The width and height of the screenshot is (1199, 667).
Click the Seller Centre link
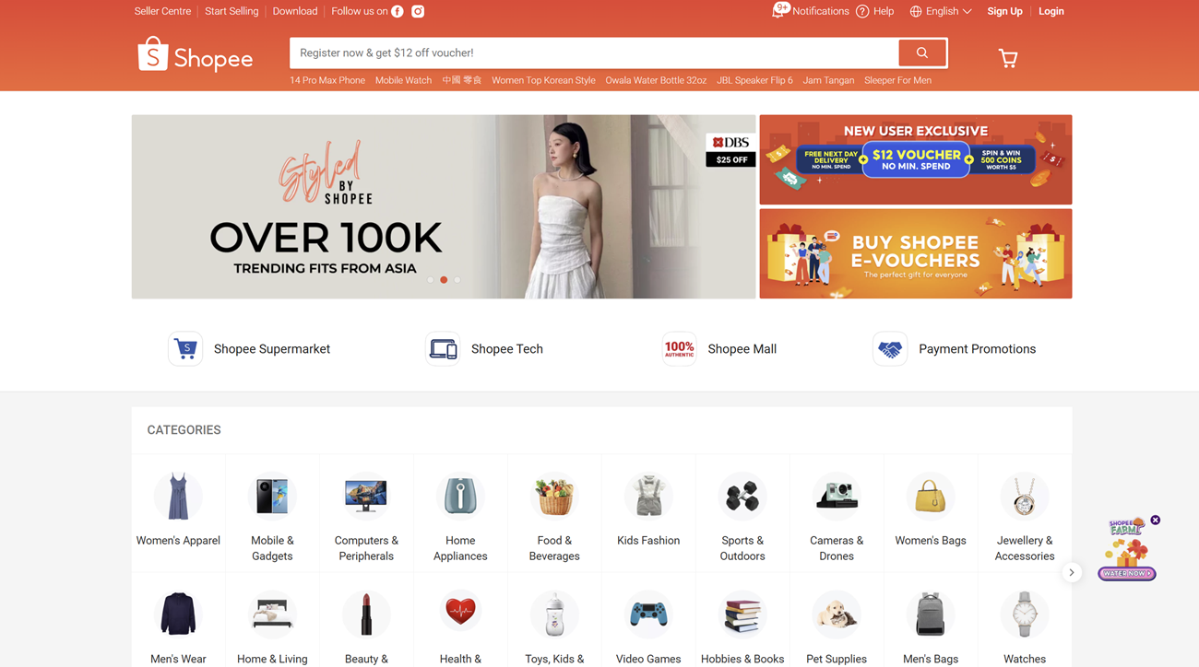pos(162,11)
